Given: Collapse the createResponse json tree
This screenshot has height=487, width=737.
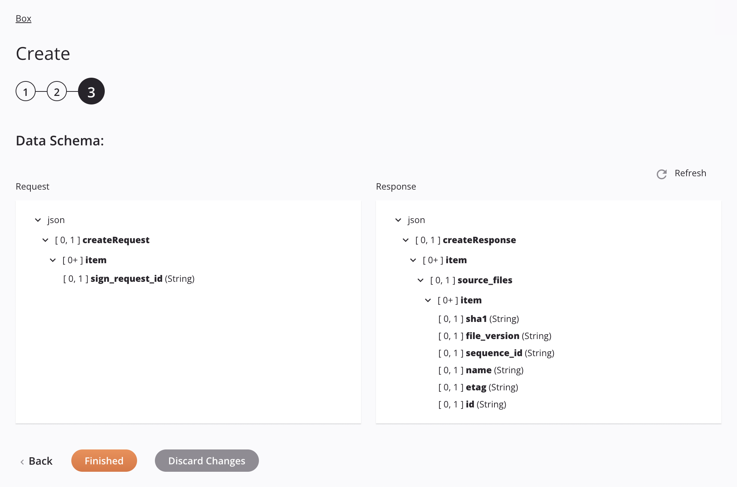Looking at the screenshot, I should tap(406, 240).
